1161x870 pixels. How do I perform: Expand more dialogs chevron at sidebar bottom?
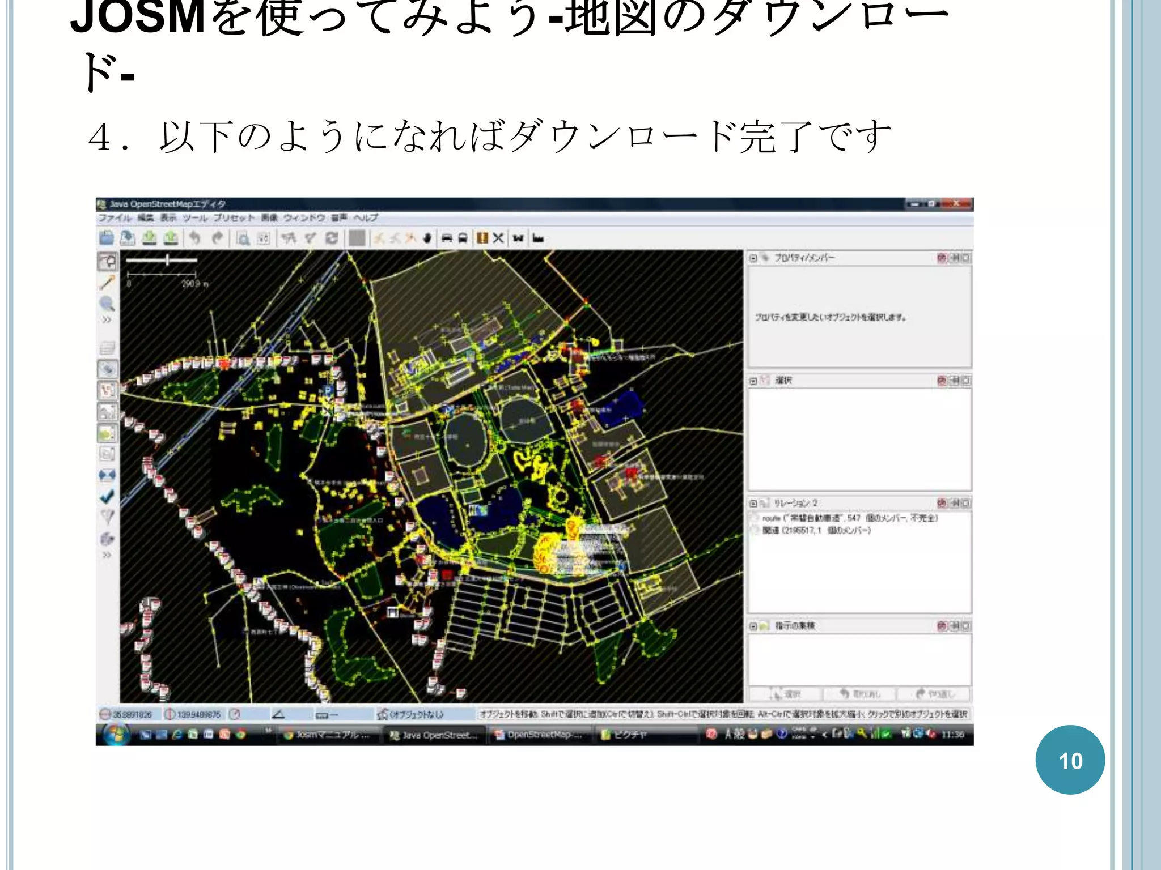tap(107, 555)
